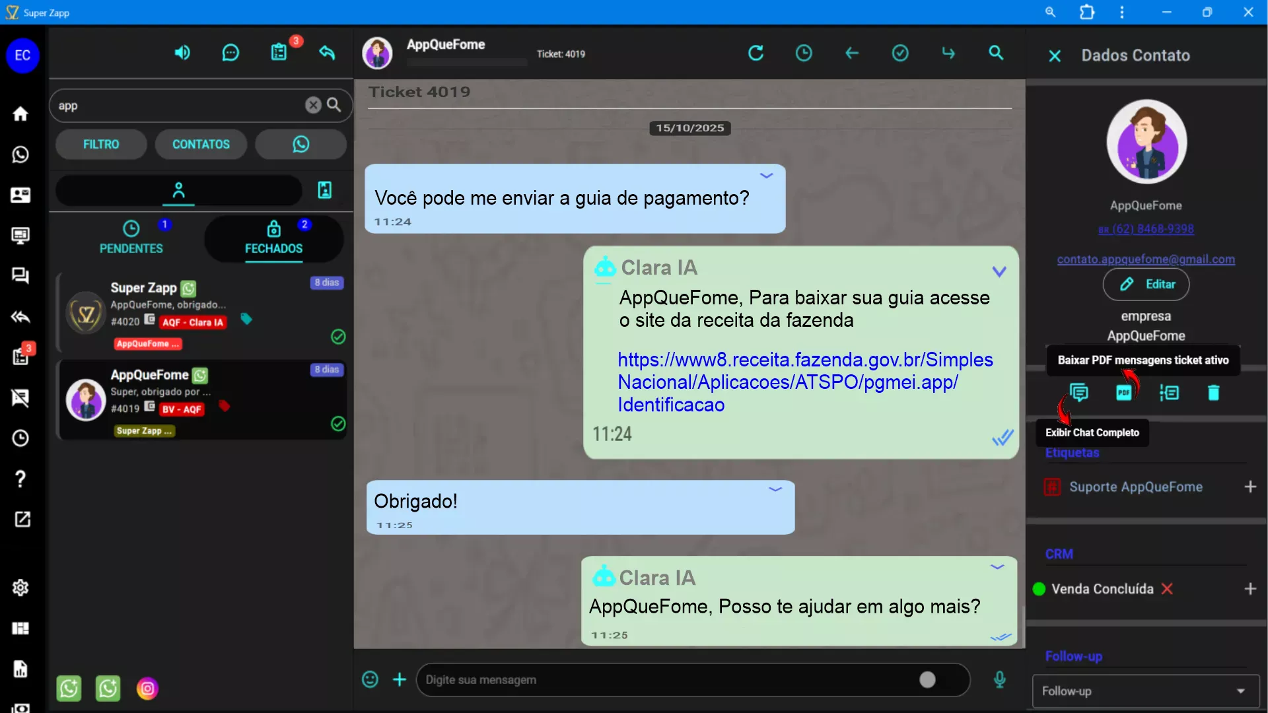
Task: Click the schedule clock icon in chat header
Action: [x=804, y=53]
